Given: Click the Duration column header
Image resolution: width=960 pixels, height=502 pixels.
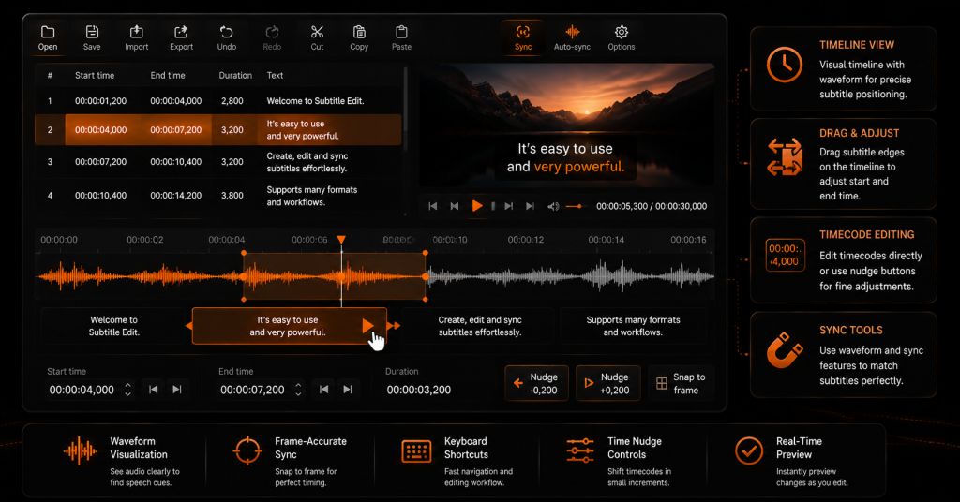Looking at the screenshot, I should click(x=235, y=75).
